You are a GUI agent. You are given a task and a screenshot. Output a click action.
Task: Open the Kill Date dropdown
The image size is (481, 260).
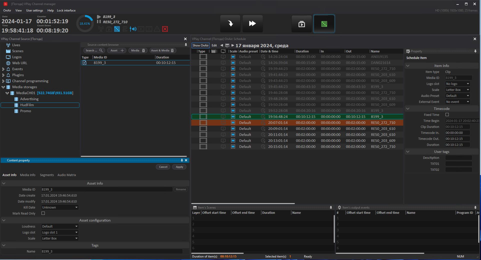(60, 207)
